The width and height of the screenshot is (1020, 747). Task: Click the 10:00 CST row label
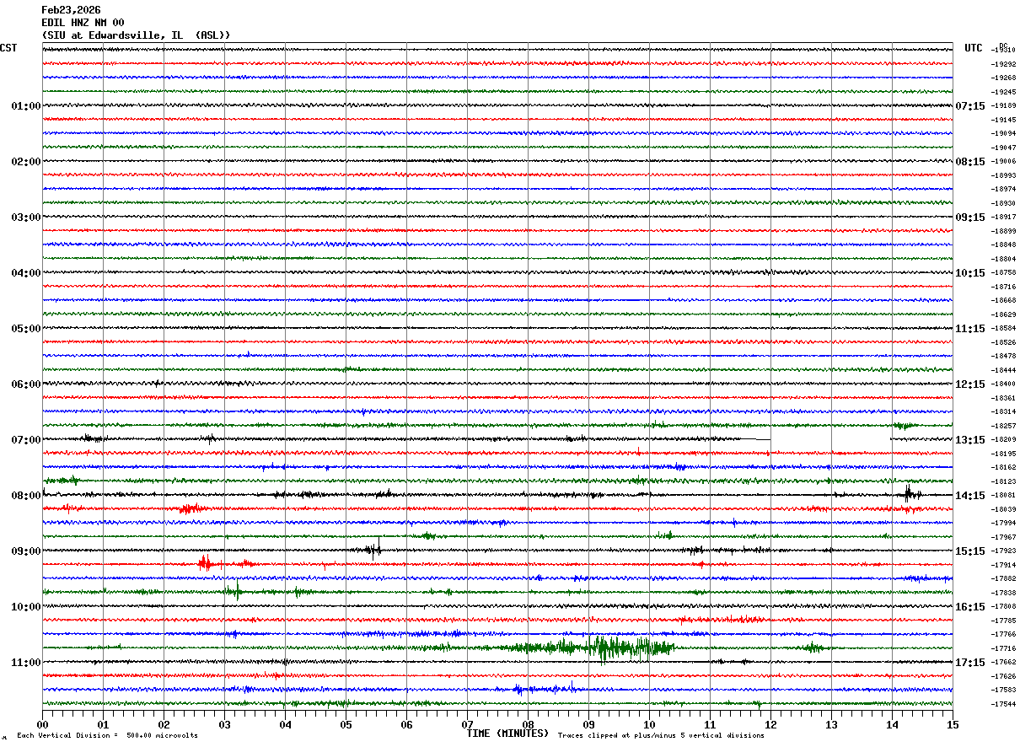(26, 607)
